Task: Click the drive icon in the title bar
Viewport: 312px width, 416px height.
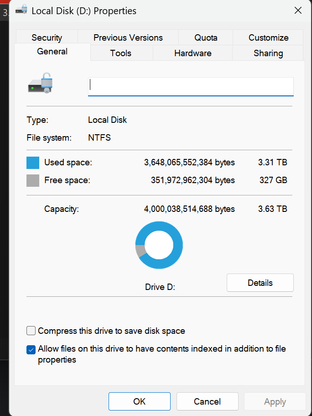Action: point(21,10)
